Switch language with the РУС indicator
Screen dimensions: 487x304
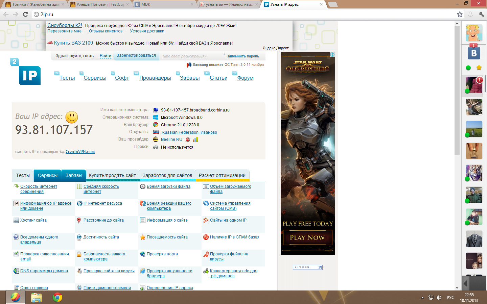(x=450, y=298)
